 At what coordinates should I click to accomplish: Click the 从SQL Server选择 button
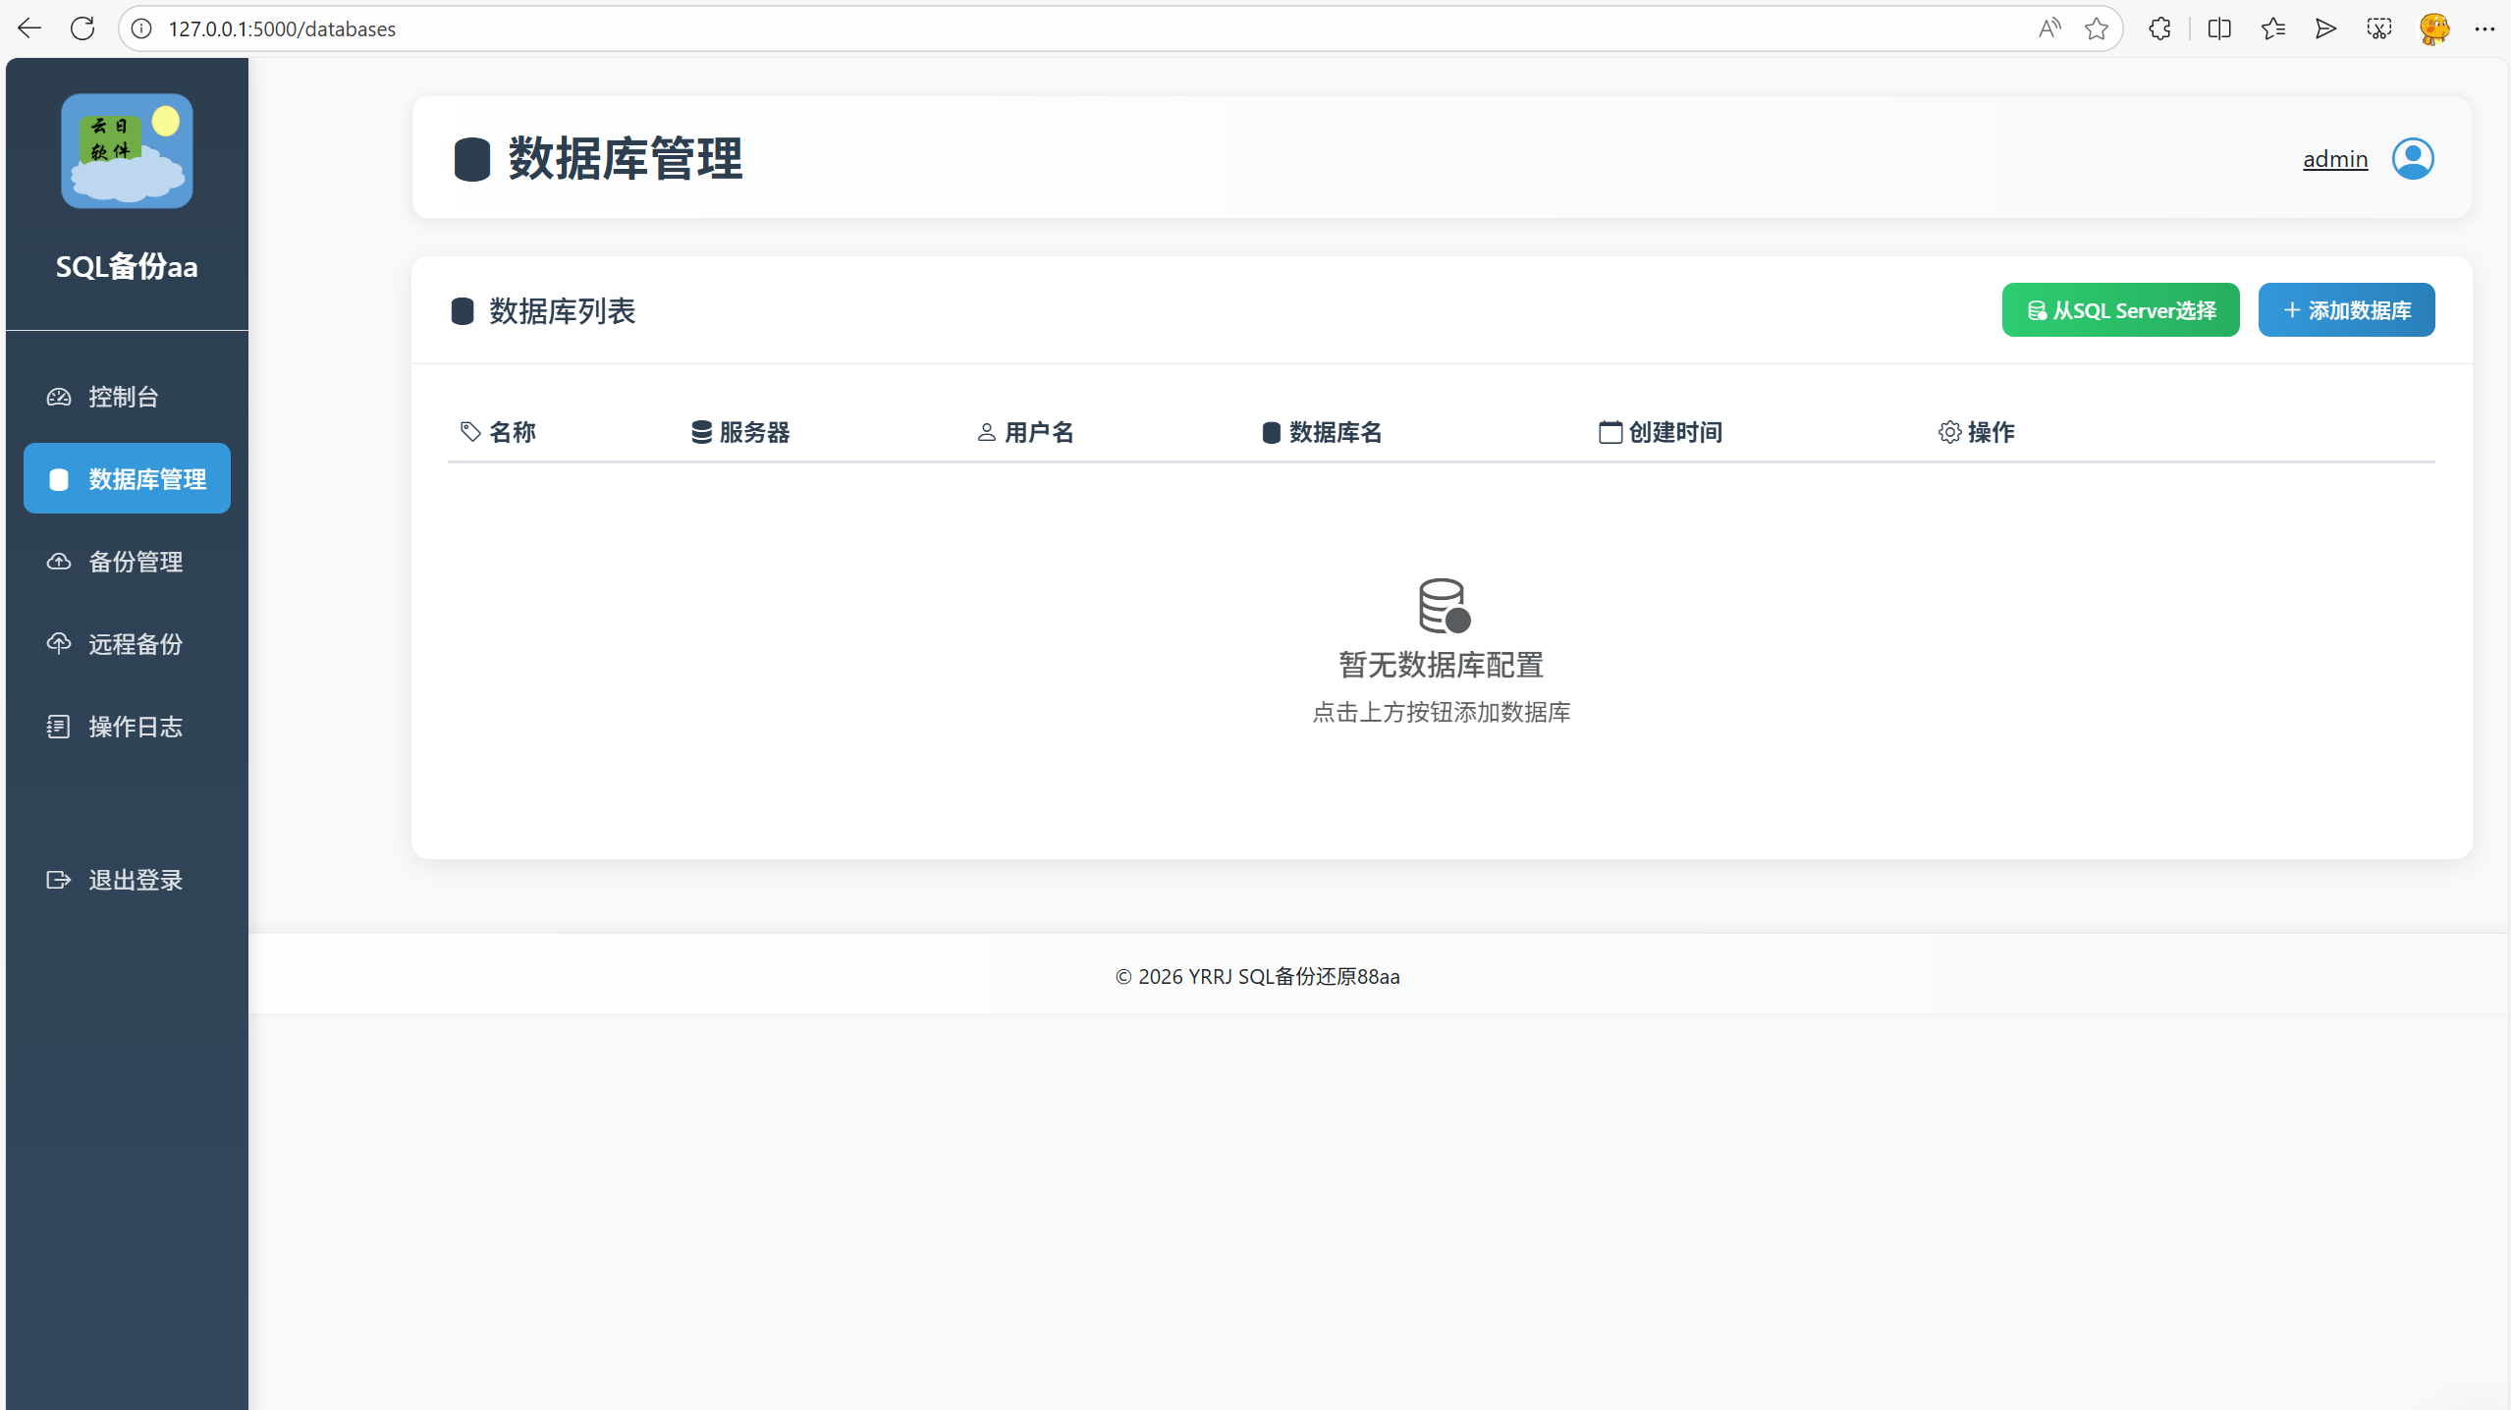point(2120,309)
